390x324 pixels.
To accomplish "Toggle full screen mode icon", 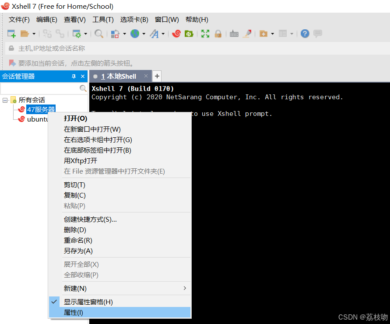I will (x=205, y=34).
